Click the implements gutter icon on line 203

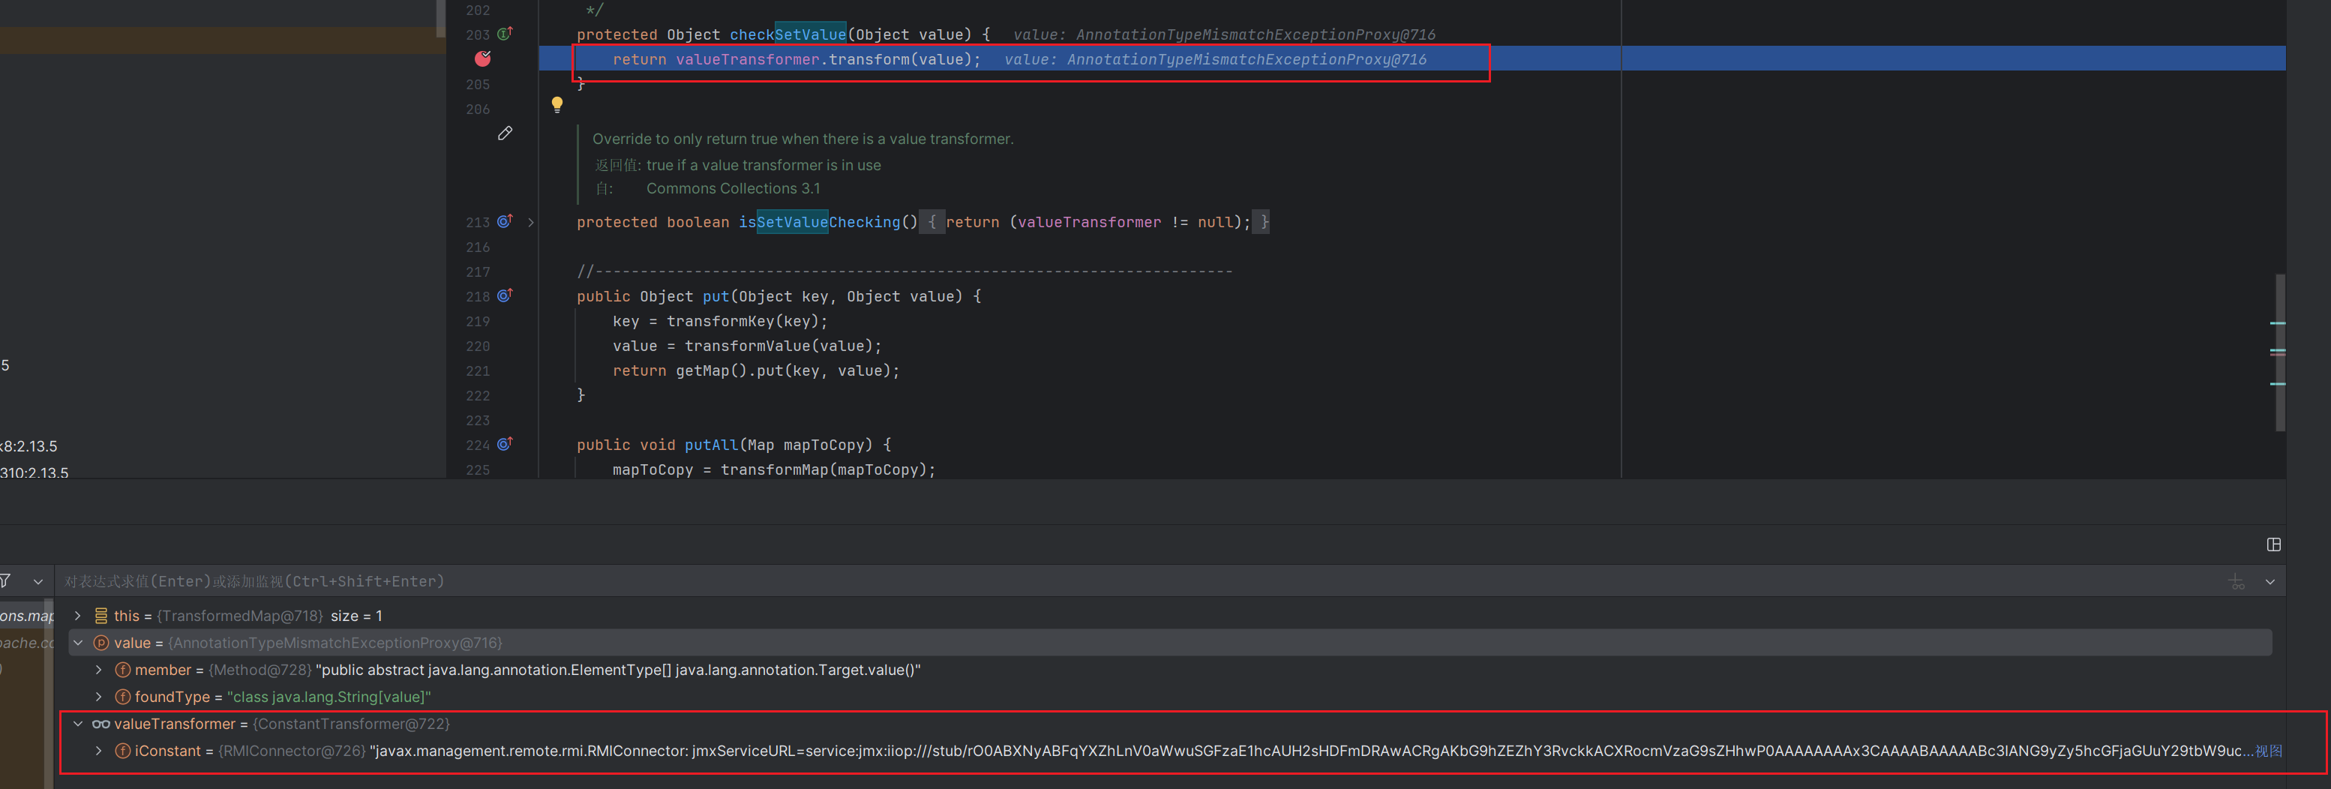pos(505,34)
